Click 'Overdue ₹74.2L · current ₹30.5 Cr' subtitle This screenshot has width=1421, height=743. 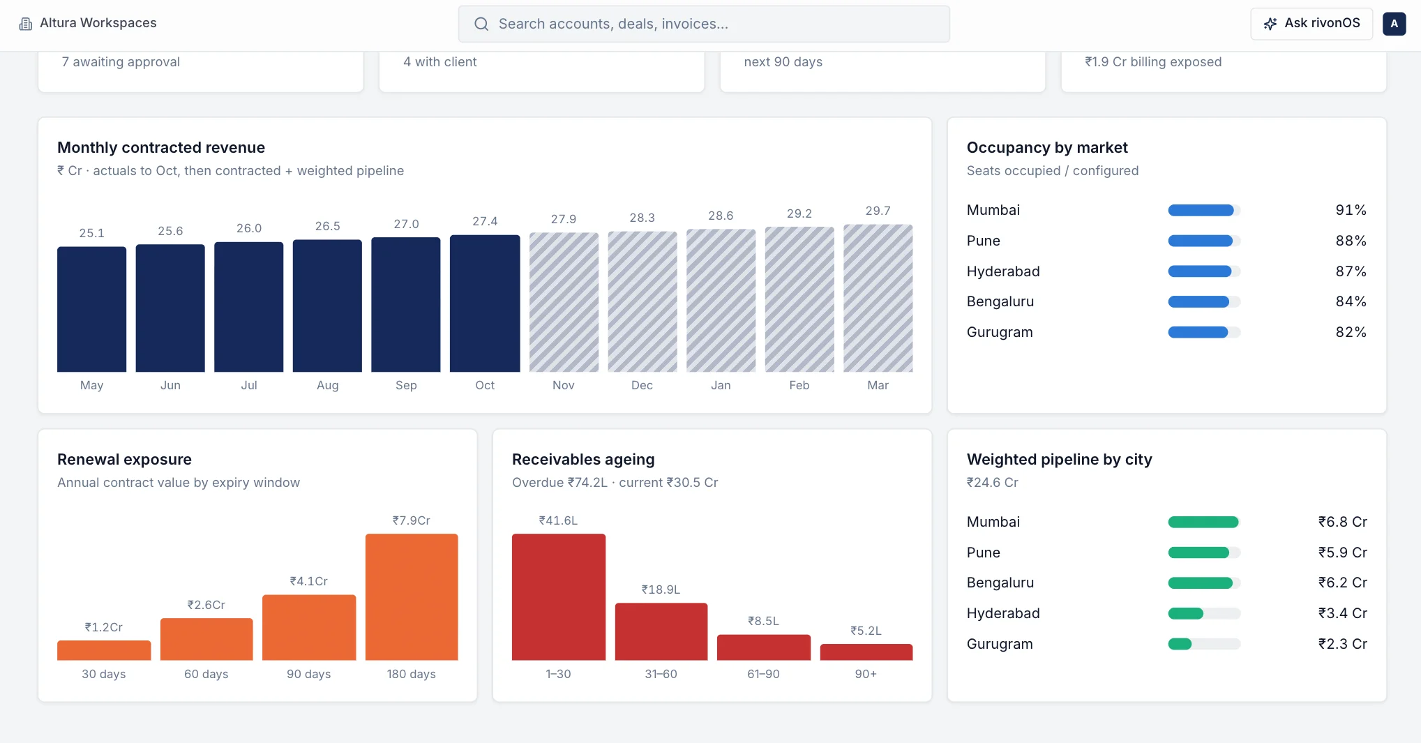point(615,482)
